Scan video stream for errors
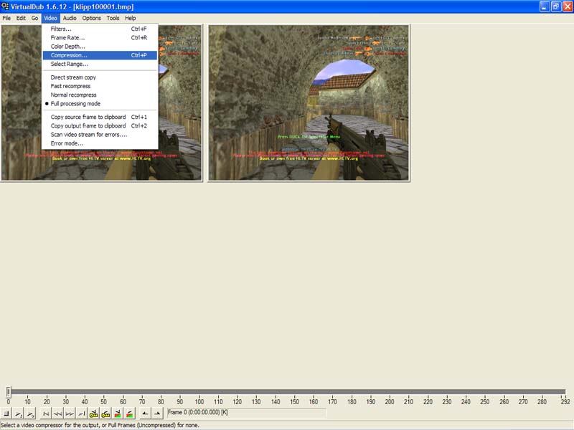This screenshot has width=574, height=430. pyautogui.click(x=100, y=135)
